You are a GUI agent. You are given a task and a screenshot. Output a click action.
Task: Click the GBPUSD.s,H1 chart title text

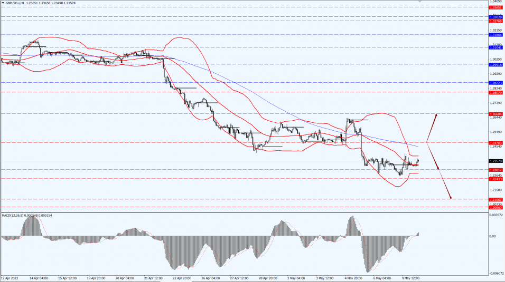[x=15, y=3]
